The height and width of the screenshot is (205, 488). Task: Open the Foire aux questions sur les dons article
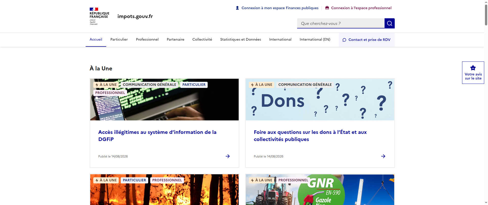click(x=310, y=136)
